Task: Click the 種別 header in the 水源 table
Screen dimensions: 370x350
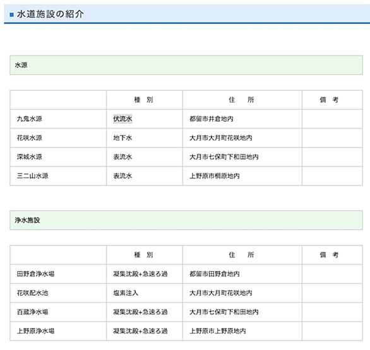Action: tap(144, 100)
